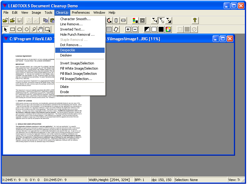Choose Invert Image/Selection entry
The height and width of the screenshot is (185, 247).
click(x=80, y=63)
